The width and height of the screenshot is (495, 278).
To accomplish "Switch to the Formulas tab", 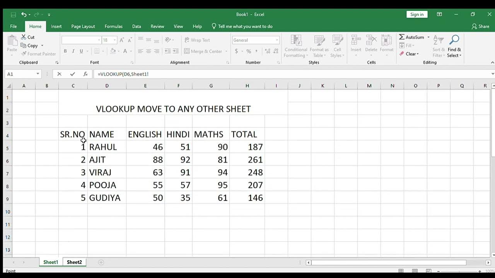I will (114, 27).
